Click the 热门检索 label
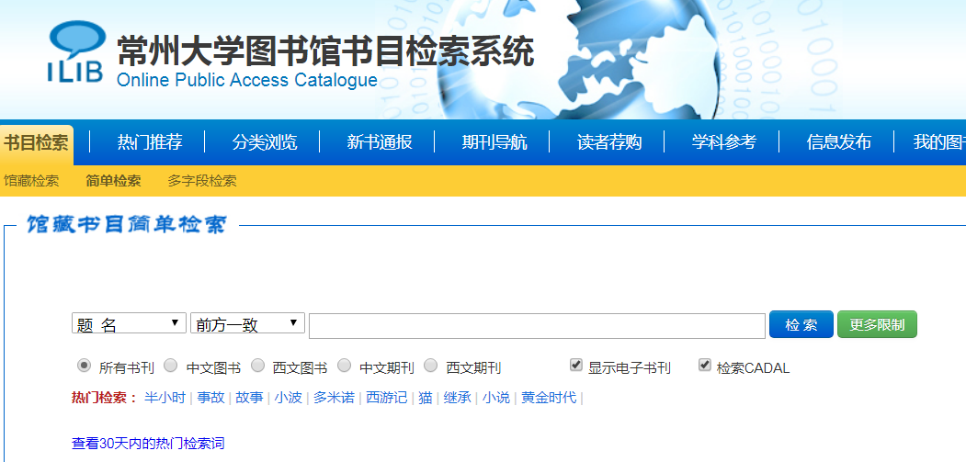The height and width of the screenshot is (462, 966). [x=104, y=398]
